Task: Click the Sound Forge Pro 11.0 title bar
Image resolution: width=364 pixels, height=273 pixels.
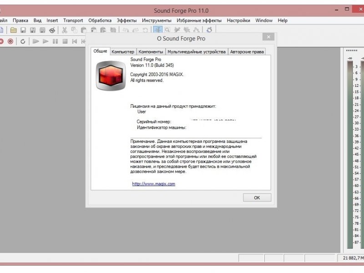Action: (x=181, y=10)
